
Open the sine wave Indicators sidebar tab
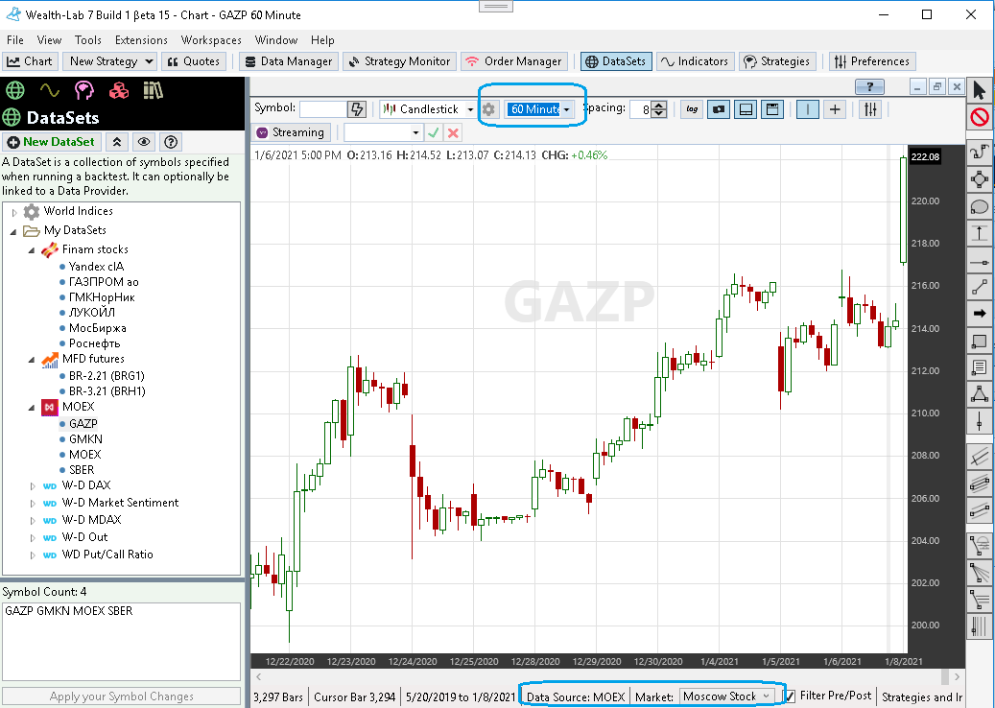coord(50,90)
